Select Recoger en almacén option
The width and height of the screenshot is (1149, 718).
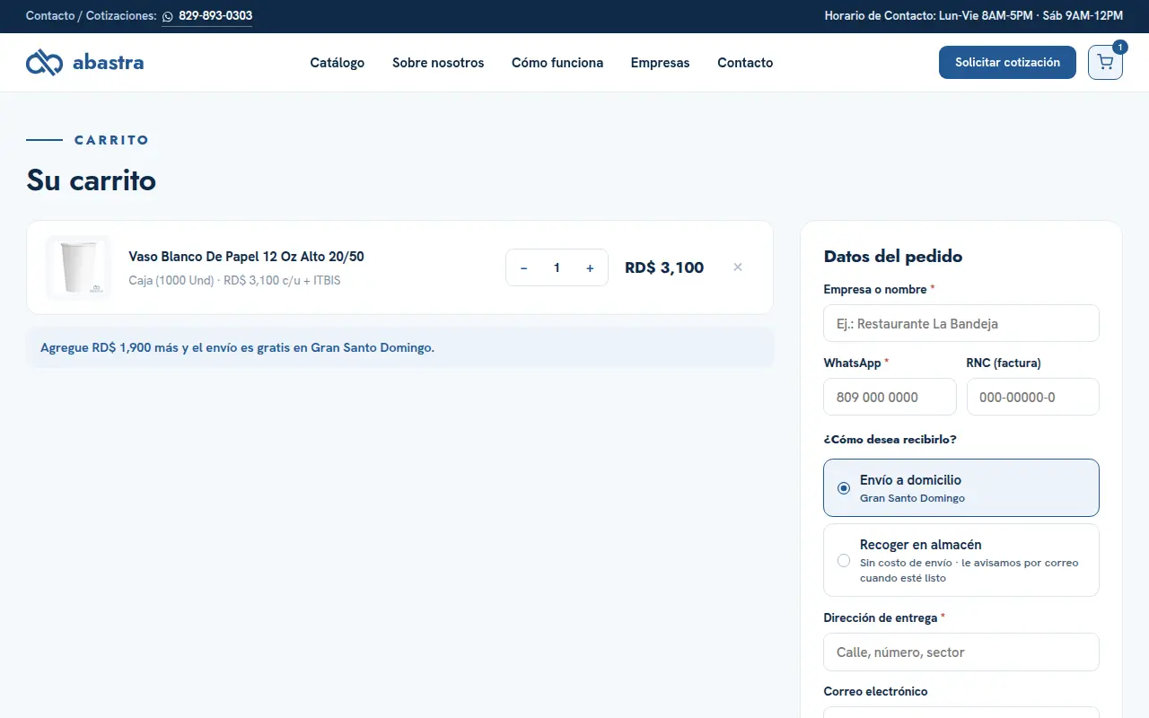[x=961, y=560]
